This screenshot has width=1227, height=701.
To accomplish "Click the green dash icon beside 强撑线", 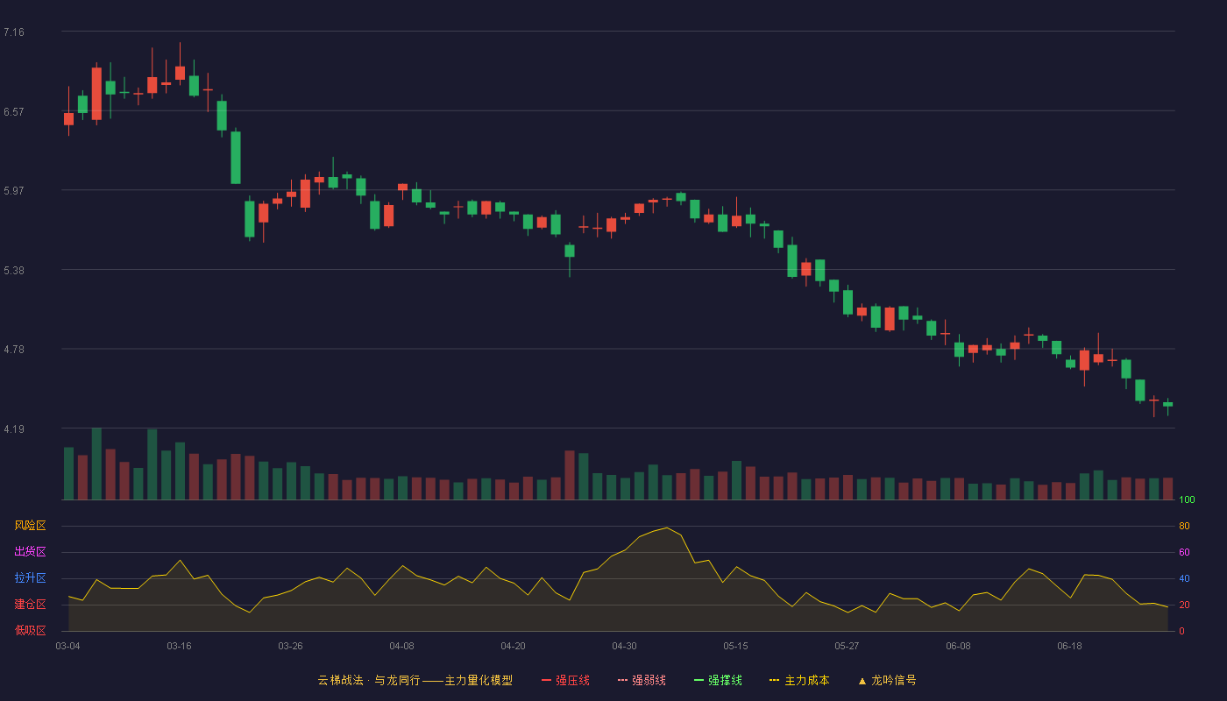I will point(699,680).
